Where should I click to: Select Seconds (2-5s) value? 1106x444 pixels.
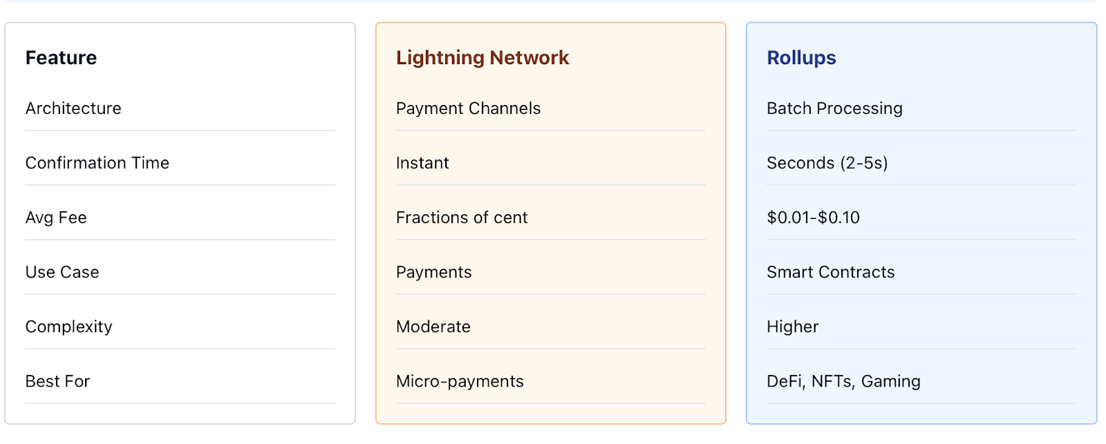[x=827, y=163]
